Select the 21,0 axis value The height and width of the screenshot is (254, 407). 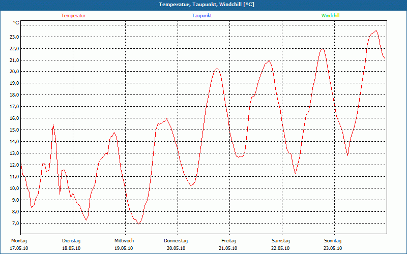(x=14, y=60)
